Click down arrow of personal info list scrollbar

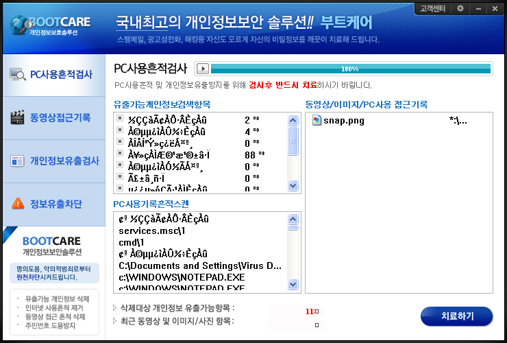tap(293, 186)
